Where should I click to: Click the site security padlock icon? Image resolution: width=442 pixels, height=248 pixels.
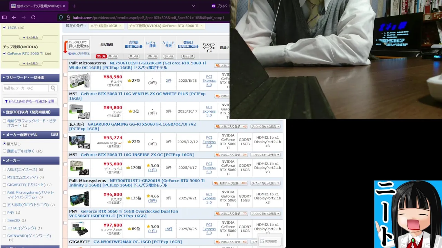pos(68,18)
